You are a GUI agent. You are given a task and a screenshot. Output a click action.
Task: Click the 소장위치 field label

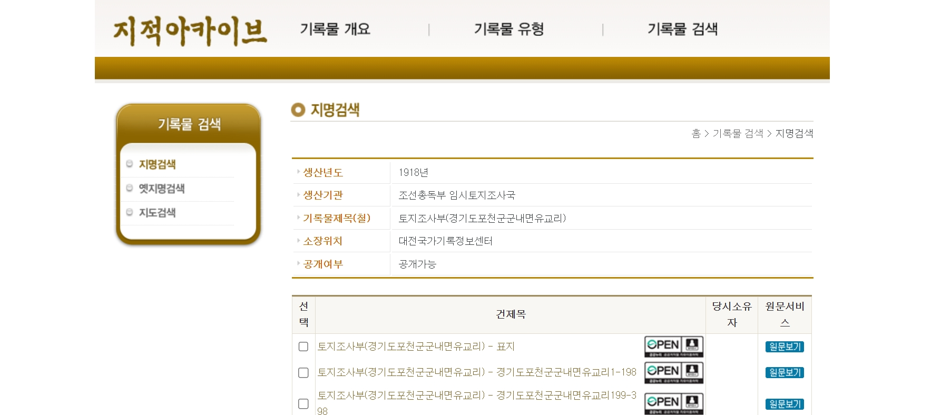323,241
